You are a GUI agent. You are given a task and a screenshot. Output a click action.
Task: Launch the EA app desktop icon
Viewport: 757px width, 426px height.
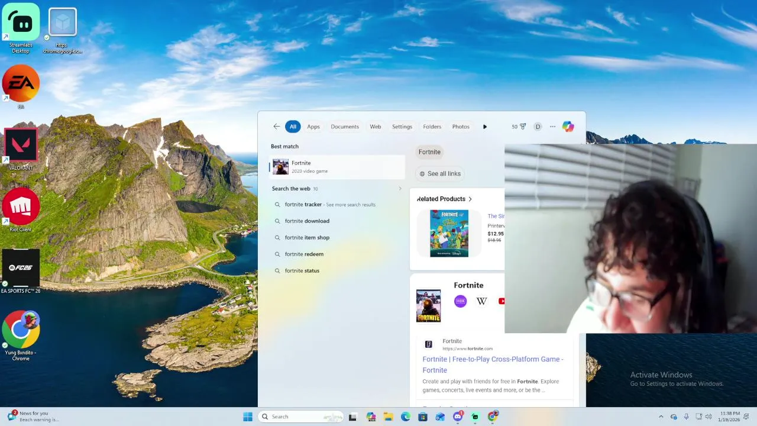click(21, 86)
